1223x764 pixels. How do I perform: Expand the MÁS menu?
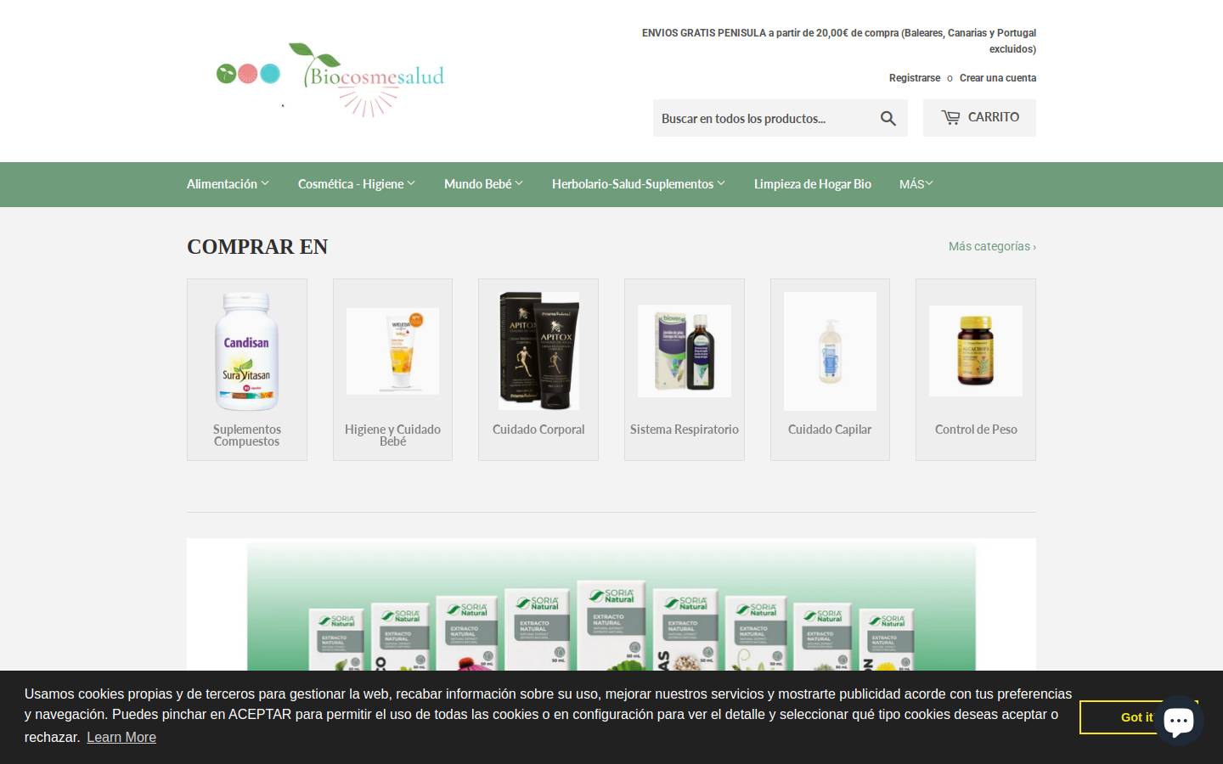pyautogui.click(x=916, y=184)
